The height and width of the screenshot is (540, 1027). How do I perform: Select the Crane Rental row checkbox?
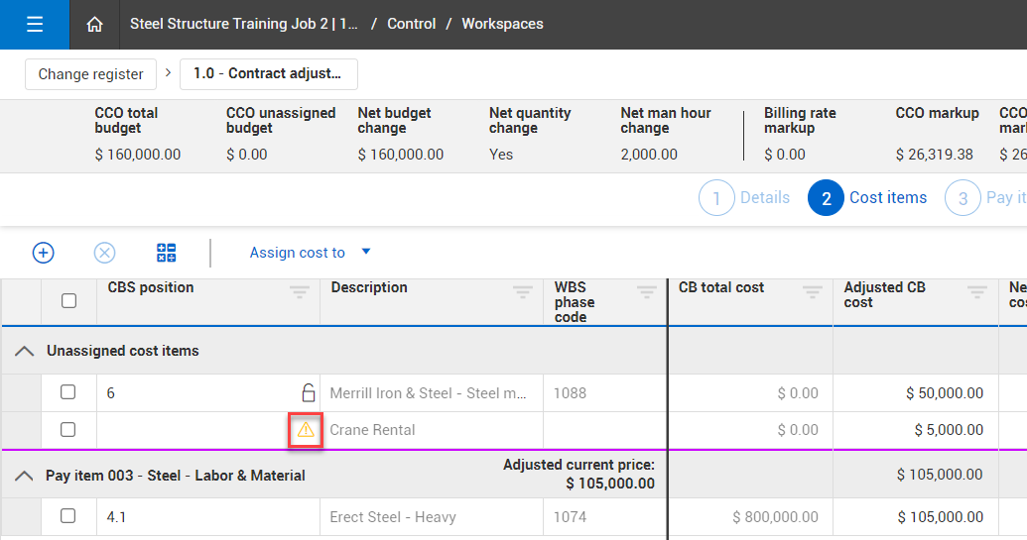[x=68, y=430]
